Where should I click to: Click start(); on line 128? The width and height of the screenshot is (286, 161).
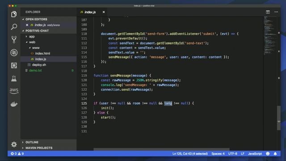(108, 117)
